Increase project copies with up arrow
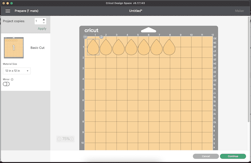This screenshot has height=163, width=251. pyautogui.click(x=44, y=20)
